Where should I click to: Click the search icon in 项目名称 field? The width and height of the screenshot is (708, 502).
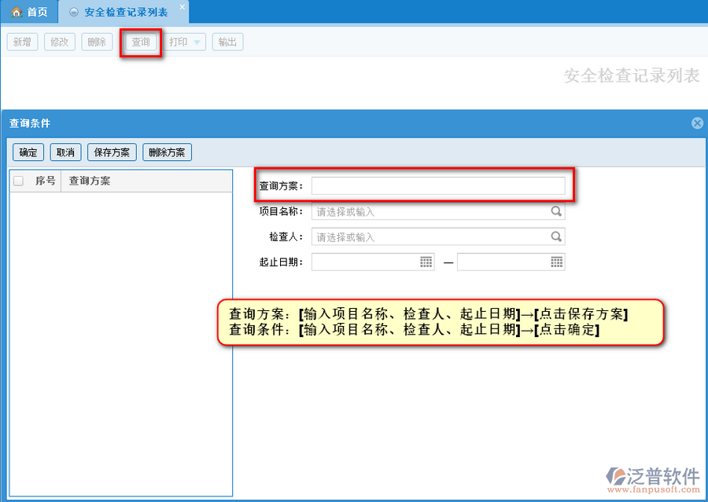tap(555, 211)
